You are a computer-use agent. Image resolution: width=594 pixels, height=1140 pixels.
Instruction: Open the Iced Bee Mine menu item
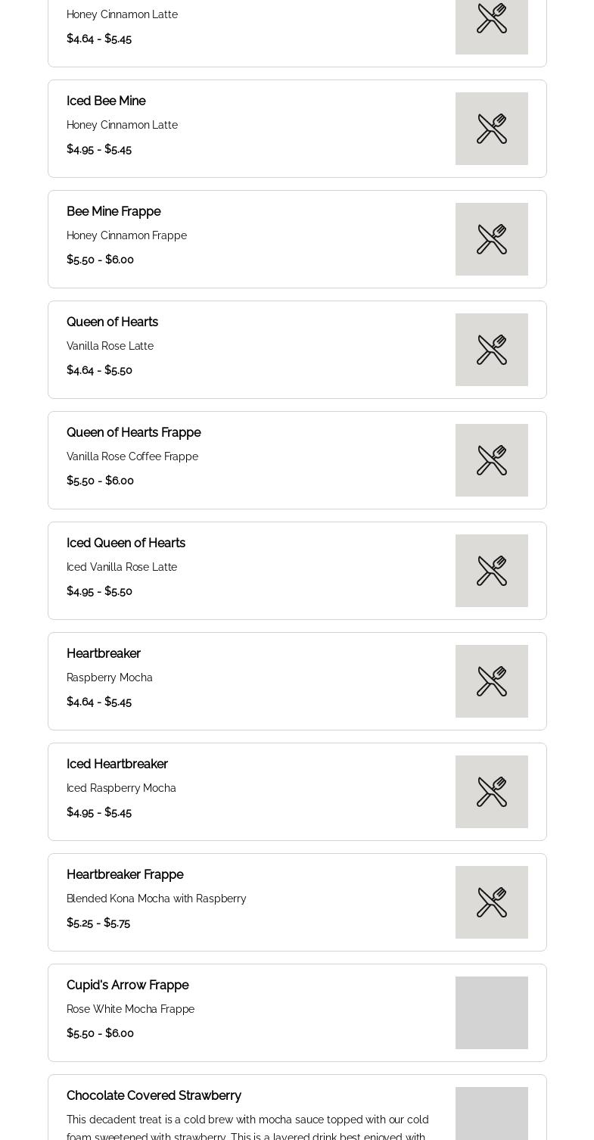pos(106,101)
